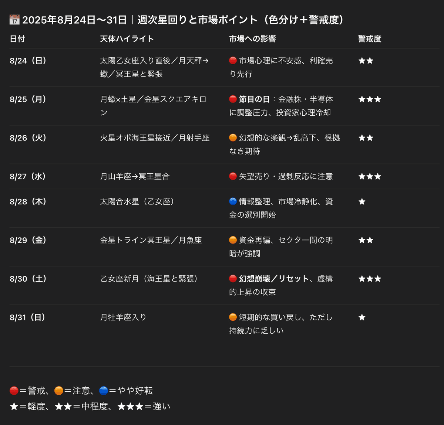444x425 pixels.
Task: Click the two-star rating in the 8/24 row
Action: point(366,61)
